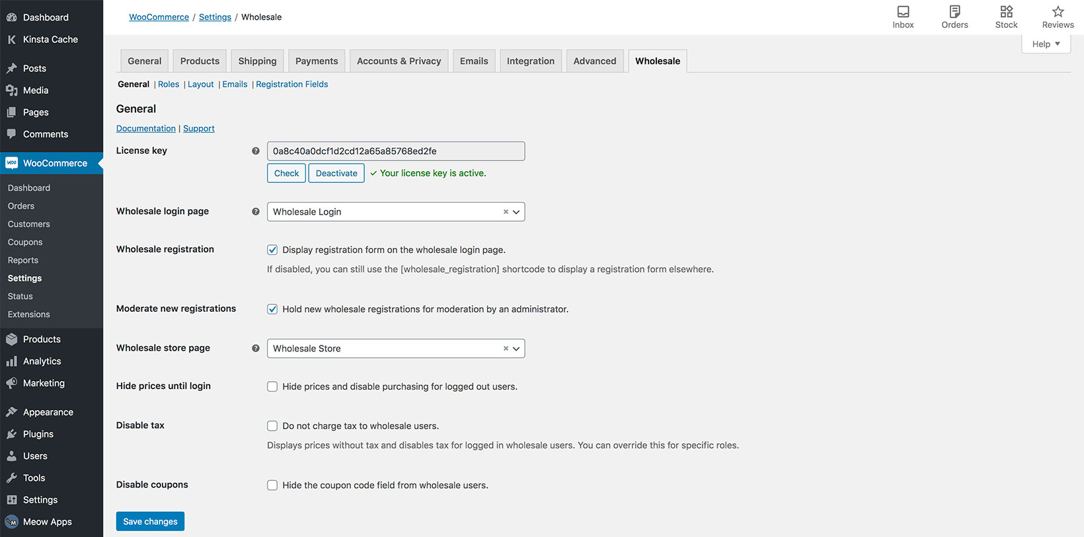Image resolution: width=1084 pixels, height=537 pixels.
Task: Click the WooCommerce breadcrumb link
Action: point(159,17)
